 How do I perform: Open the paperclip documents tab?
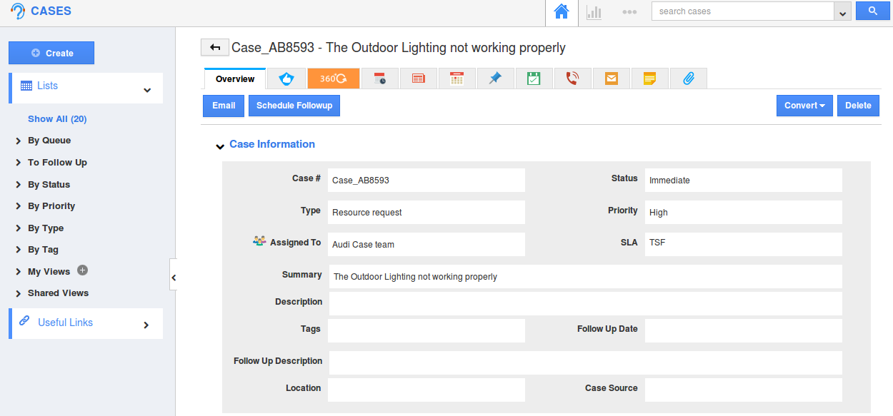(x=688, y=78)
